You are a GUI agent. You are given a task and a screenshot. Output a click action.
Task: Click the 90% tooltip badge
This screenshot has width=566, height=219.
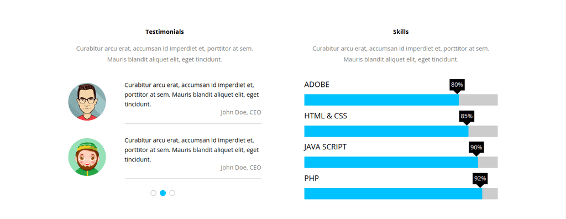[476, 148]
